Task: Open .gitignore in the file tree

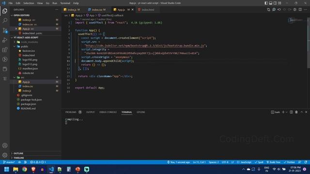Action: (x=27, y=95)
